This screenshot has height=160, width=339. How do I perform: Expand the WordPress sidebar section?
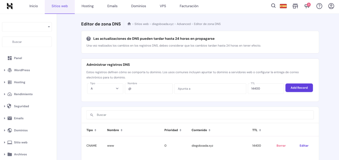[22, 70]
